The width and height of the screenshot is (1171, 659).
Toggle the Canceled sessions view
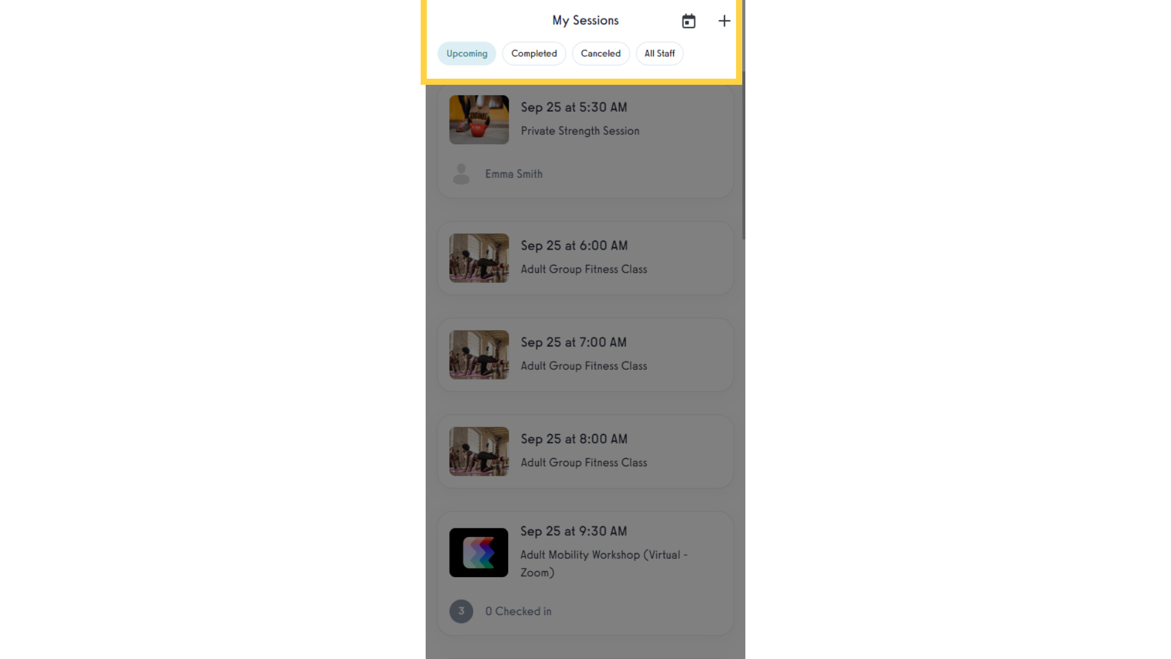(601, 53)
